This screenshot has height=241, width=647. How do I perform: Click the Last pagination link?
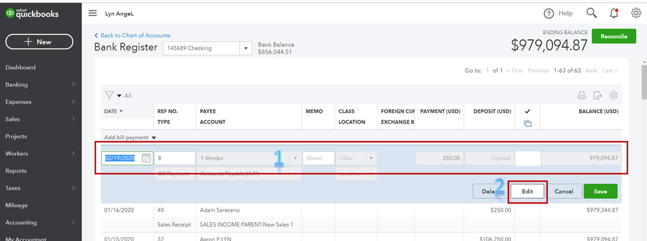pyautogui.click(x=610, y=70)
